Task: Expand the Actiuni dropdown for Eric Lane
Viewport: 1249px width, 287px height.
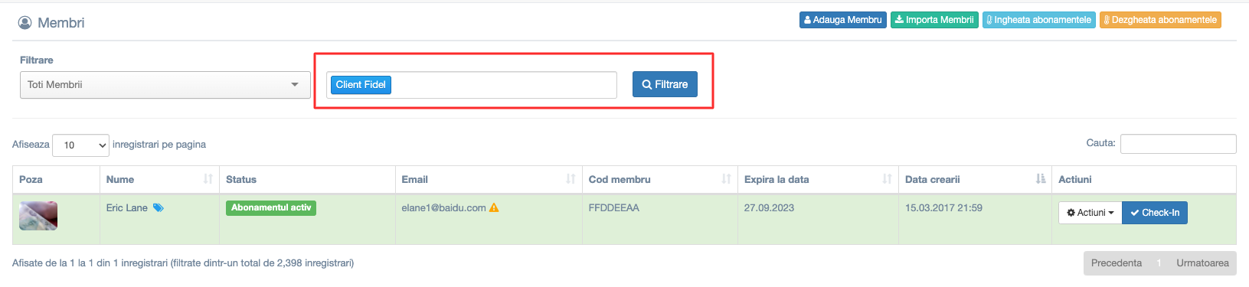Action: coord(1090,213)
